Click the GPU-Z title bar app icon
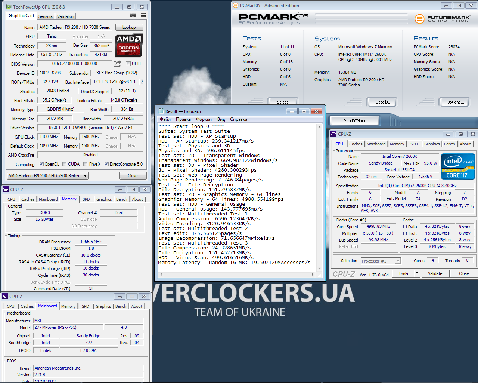The height and width of the screenshot is (383, 478). click(9, 7)
